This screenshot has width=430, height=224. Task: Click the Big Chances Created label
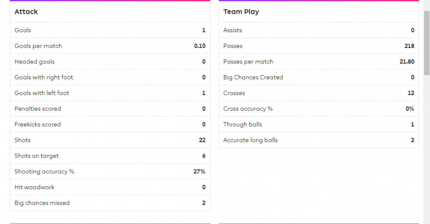coord(253,78)
